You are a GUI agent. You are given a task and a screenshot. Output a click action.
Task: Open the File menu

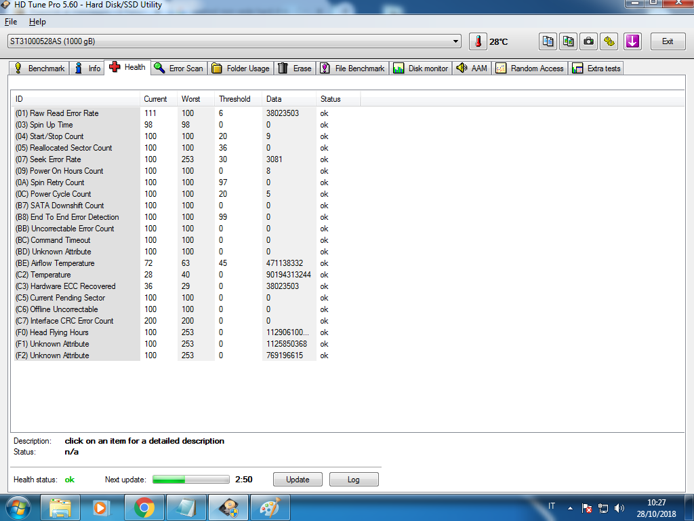[11, 22]
